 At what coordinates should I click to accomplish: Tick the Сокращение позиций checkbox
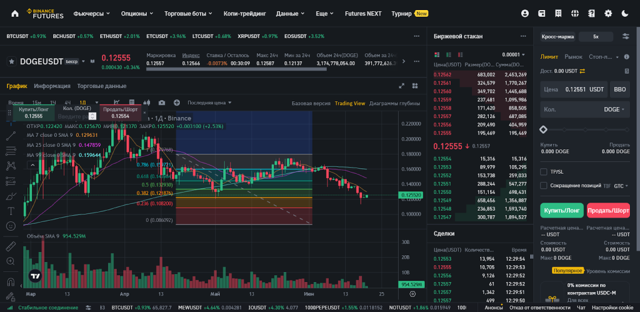[x=544, y=186]
